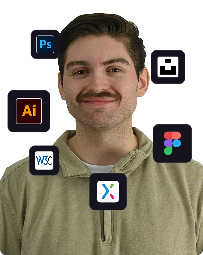This screenshot has height=255, width=203.
Task: Select the Figma logo tile
Action: [172, 143]
